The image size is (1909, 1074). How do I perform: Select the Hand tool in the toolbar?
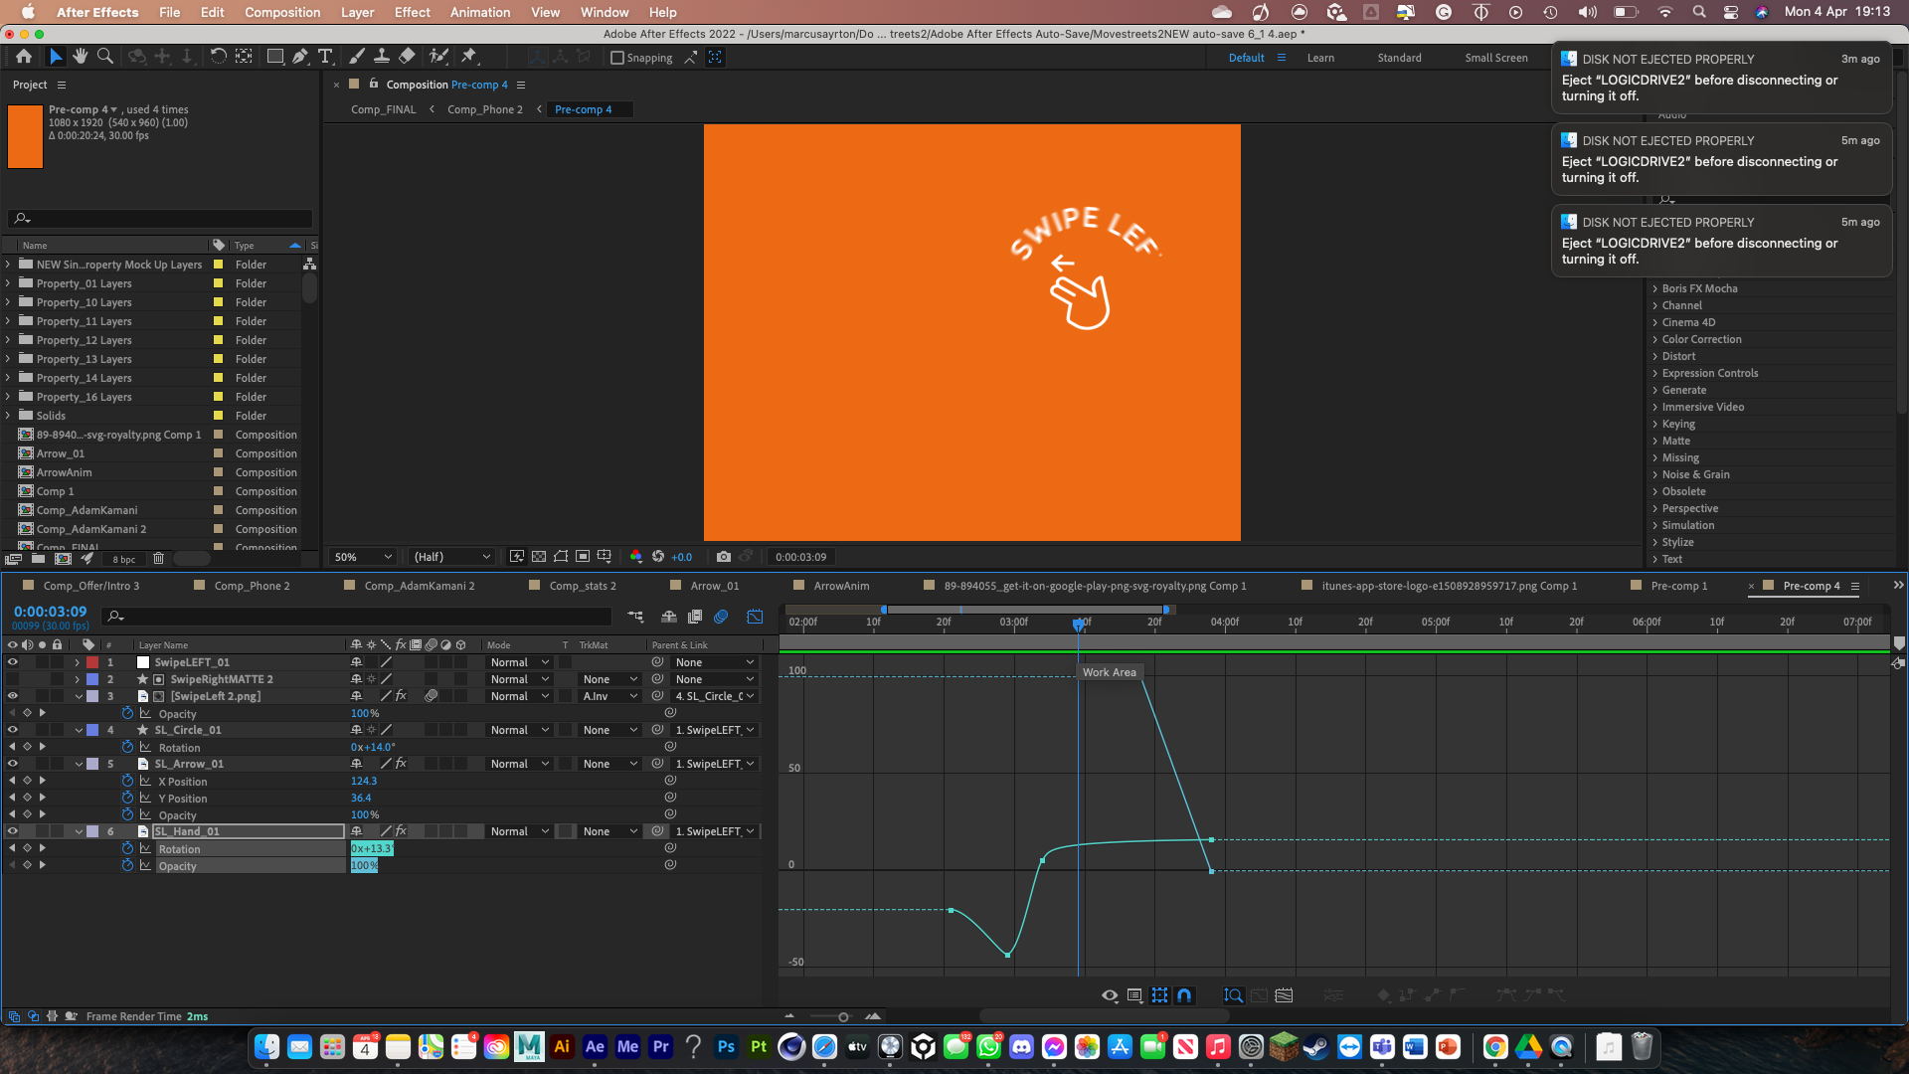click(x=81, y=57)
